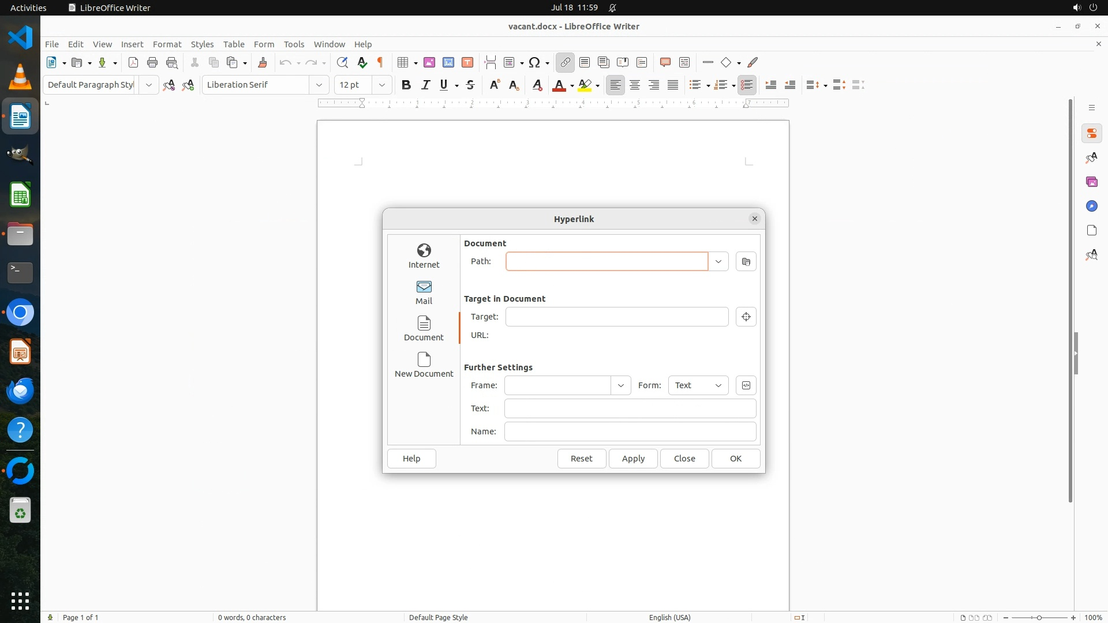
Task: Click the open file browse icon beside Path
Action: pos(746,261)
